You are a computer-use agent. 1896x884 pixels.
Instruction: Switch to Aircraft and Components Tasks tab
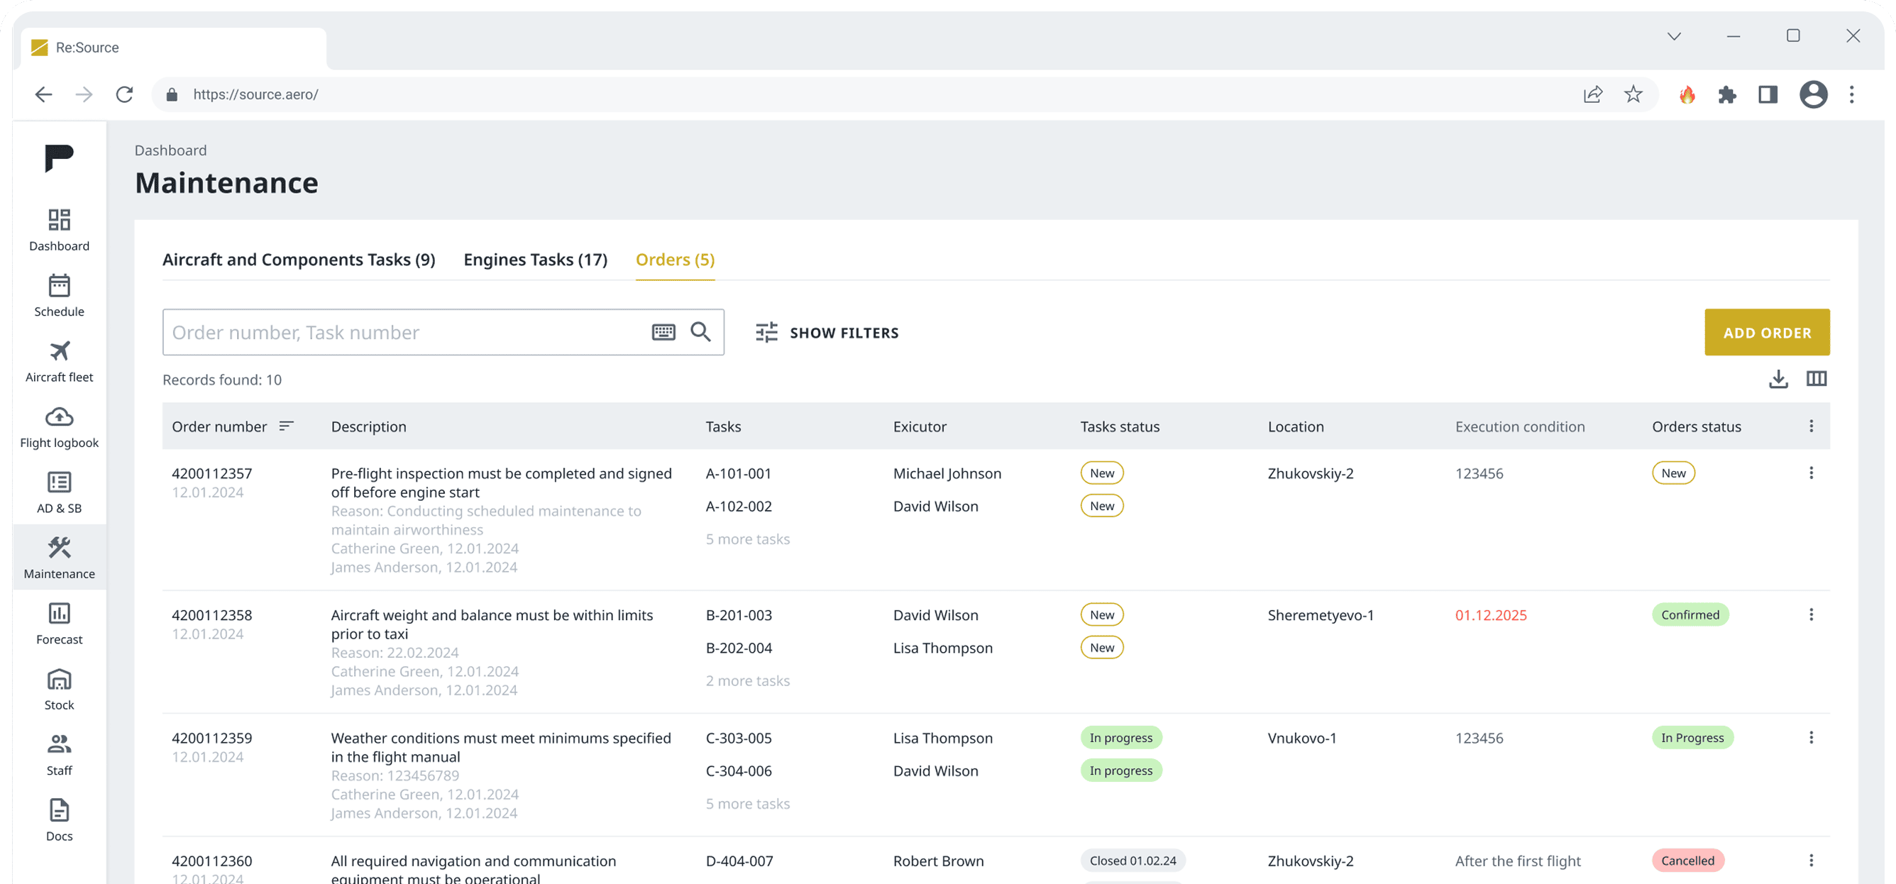click(299, 259)
